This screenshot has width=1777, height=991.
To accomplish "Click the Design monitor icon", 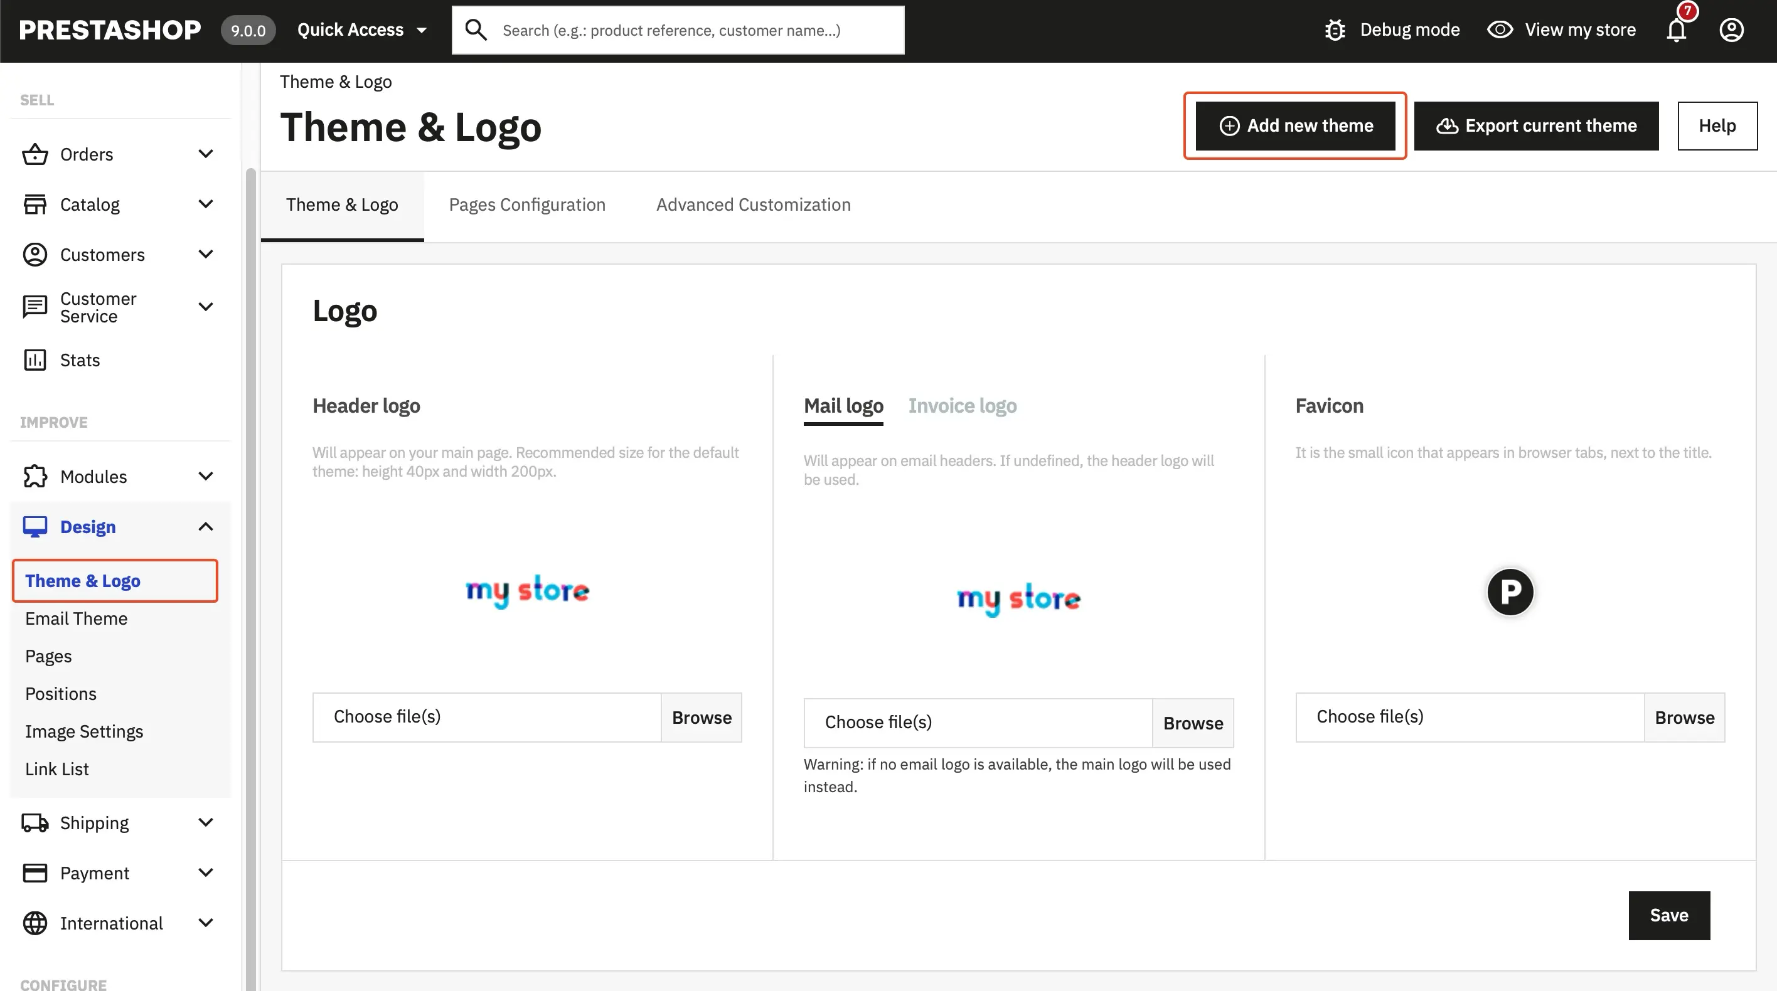I will click(x=35, y=527).
